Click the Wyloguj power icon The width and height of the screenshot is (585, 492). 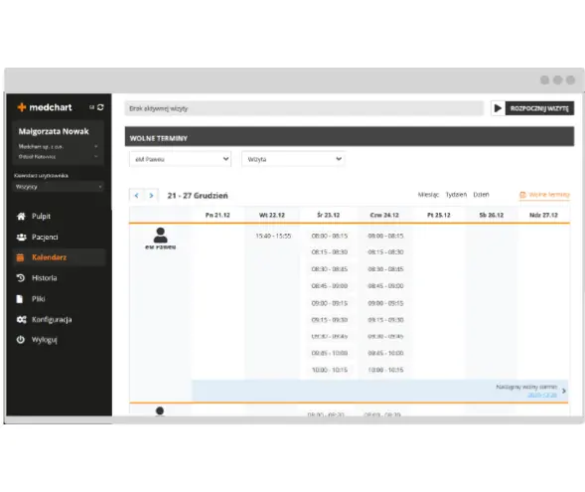(21, 339)
